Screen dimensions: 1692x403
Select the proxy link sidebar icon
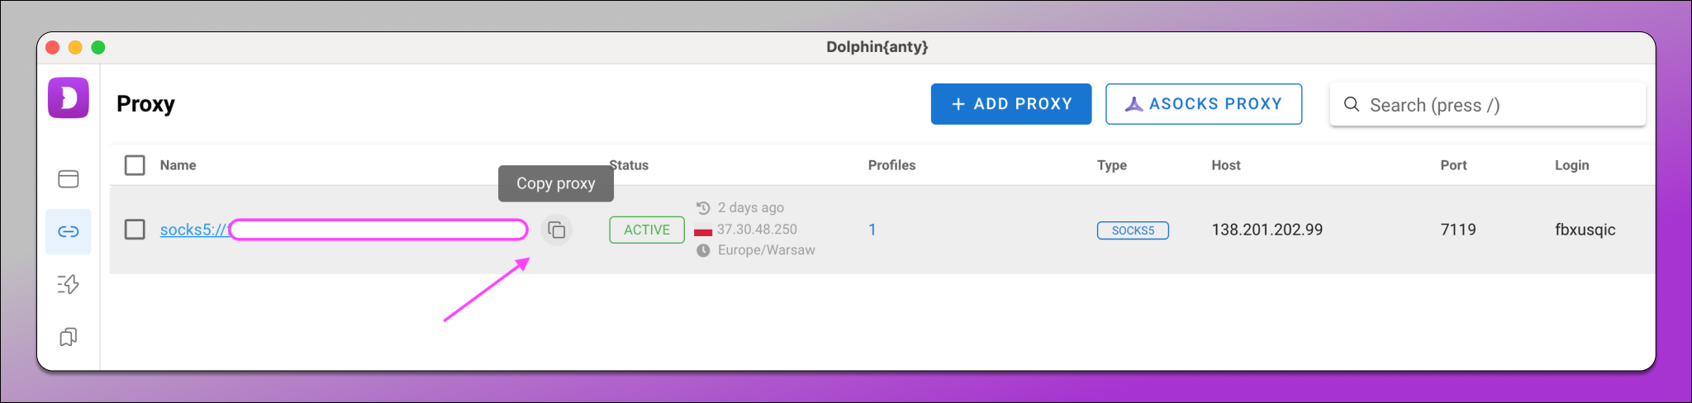click(69, 231)
